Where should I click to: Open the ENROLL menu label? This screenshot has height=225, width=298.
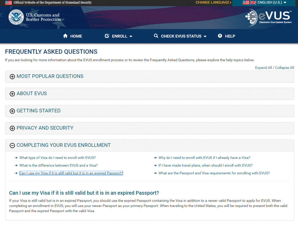coord(120,36)
